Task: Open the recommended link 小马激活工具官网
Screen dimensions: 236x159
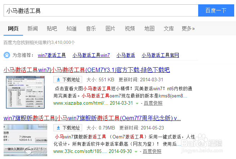Action: [160, 55]
